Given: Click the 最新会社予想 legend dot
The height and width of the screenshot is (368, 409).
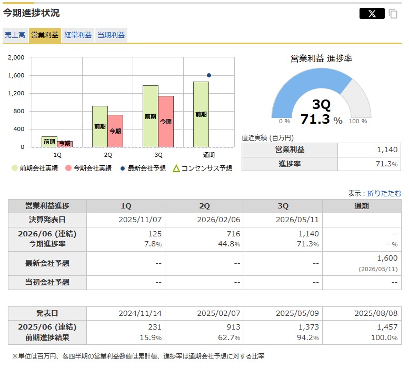Looking at the screenshot, I should coord(123,168).
